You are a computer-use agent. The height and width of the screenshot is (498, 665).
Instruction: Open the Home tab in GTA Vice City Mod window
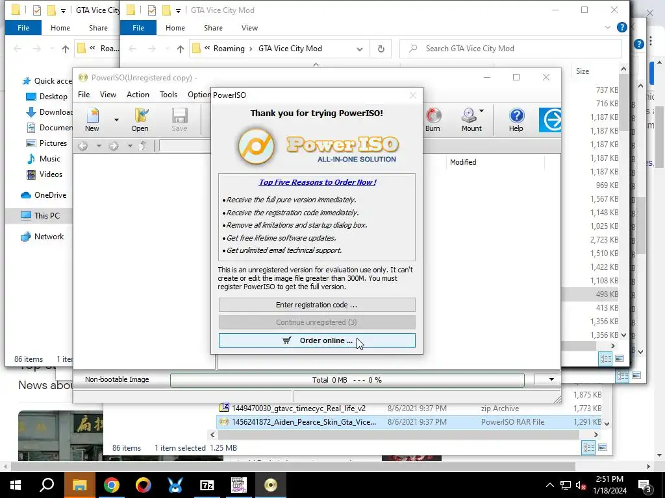tap(175, 28)
